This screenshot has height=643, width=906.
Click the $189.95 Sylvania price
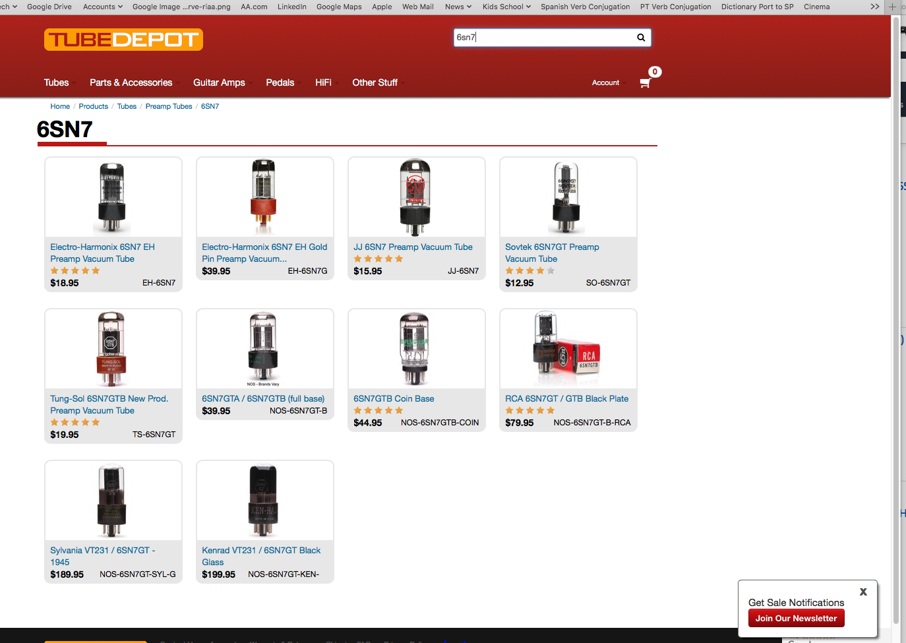67,574
